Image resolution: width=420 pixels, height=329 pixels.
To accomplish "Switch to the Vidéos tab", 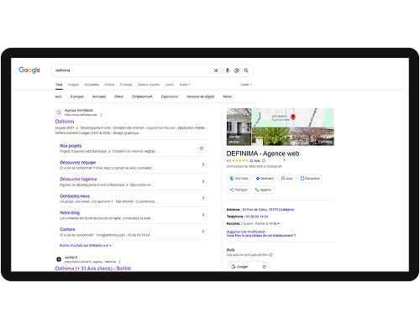I will coord(109,85).
